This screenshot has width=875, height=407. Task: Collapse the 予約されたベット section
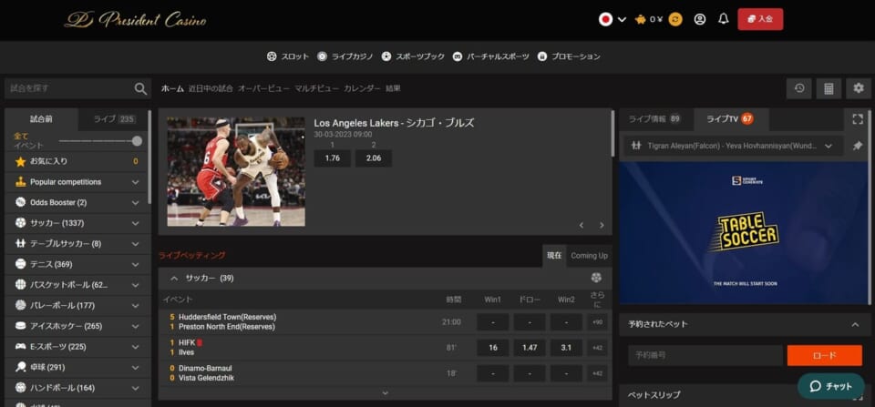tap(855, 324)
